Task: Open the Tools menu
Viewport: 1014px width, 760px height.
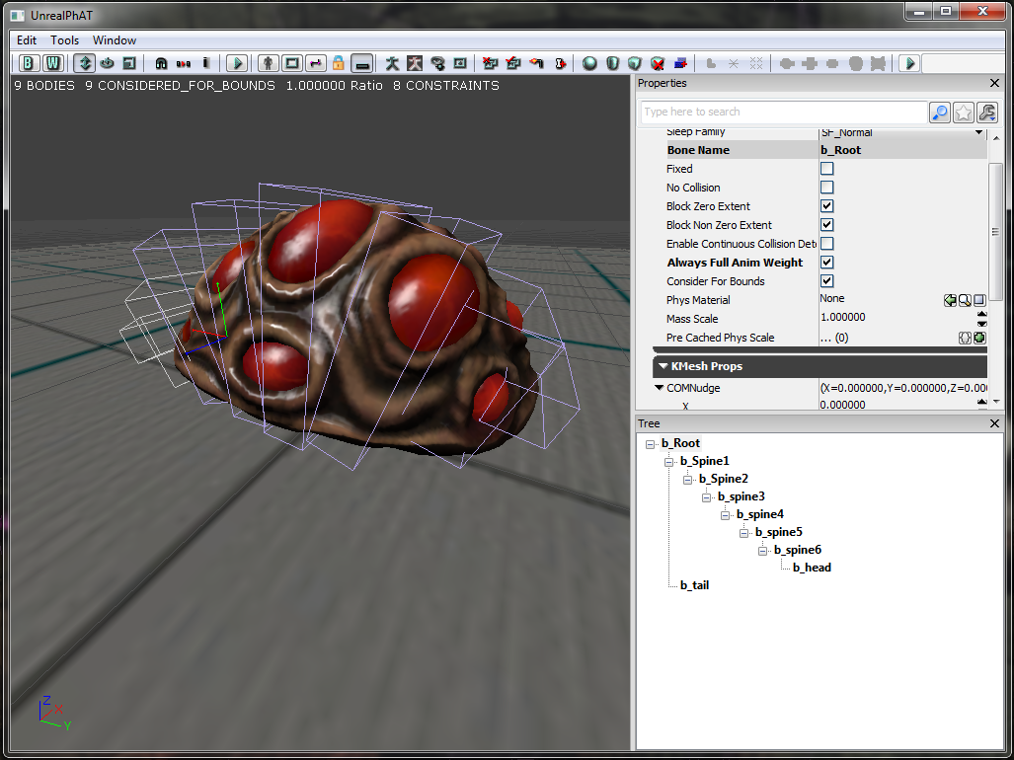Action: (x=65, y=40)
